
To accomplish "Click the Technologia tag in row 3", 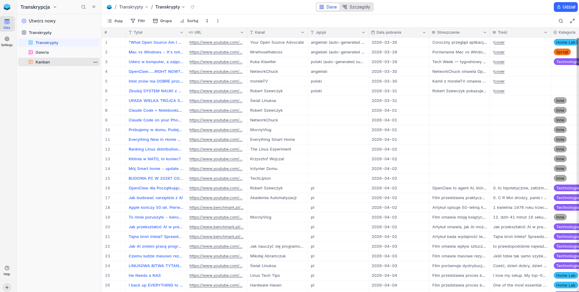I will (566, 62).
